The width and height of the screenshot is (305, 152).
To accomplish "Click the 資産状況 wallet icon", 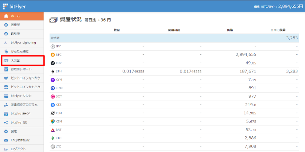I will click(54, 19).
